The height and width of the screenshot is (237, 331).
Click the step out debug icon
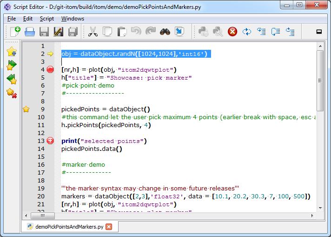[x=290, y=32]
